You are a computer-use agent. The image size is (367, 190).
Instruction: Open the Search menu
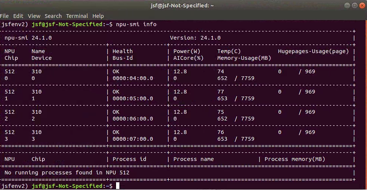53,16
